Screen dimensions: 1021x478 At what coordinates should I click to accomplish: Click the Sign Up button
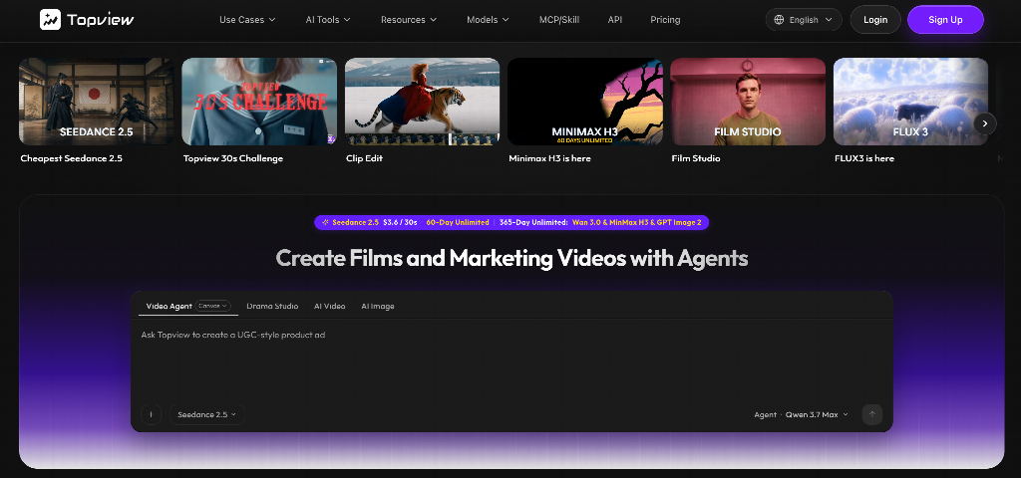point(945,20)
